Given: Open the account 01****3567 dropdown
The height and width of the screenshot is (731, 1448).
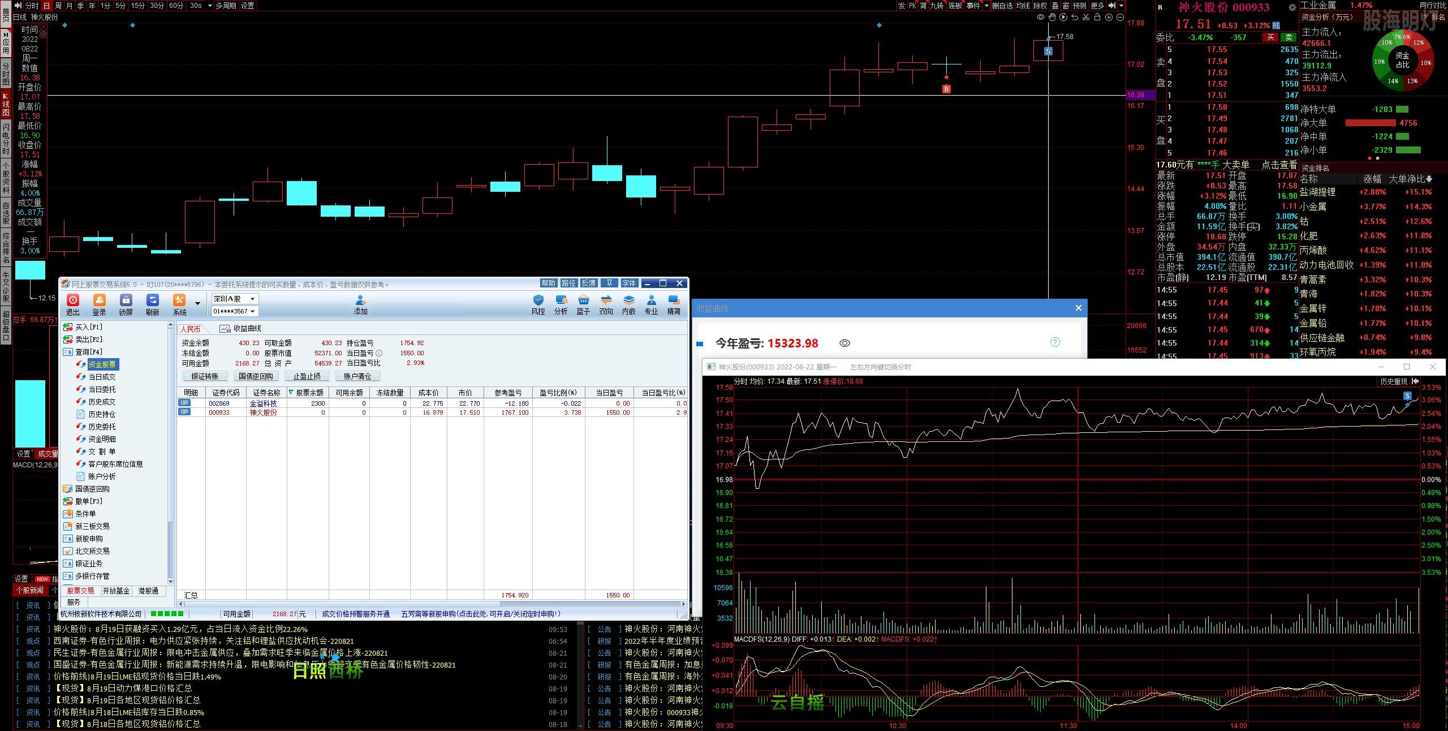Looking at the screenshot, I should (x=235, y=311).
